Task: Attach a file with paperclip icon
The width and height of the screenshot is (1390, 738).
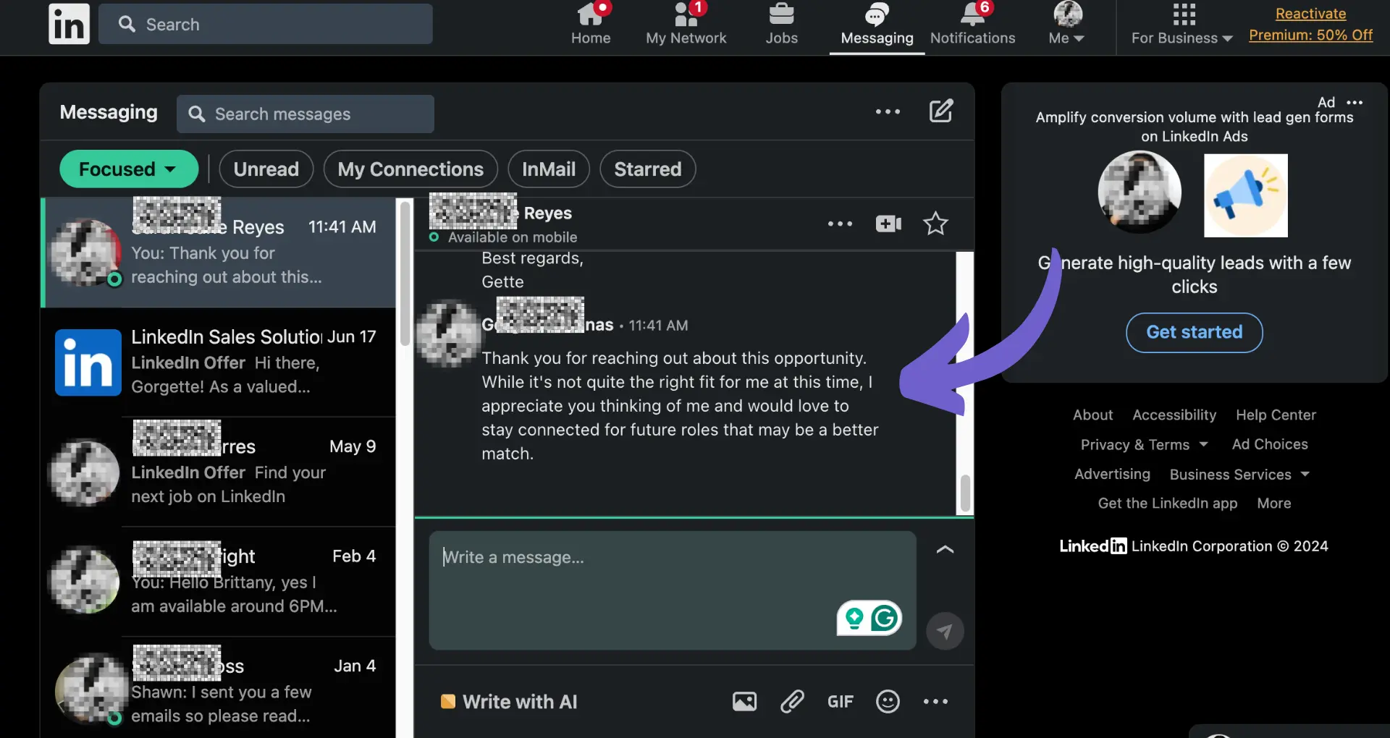Action: [792, 701]
